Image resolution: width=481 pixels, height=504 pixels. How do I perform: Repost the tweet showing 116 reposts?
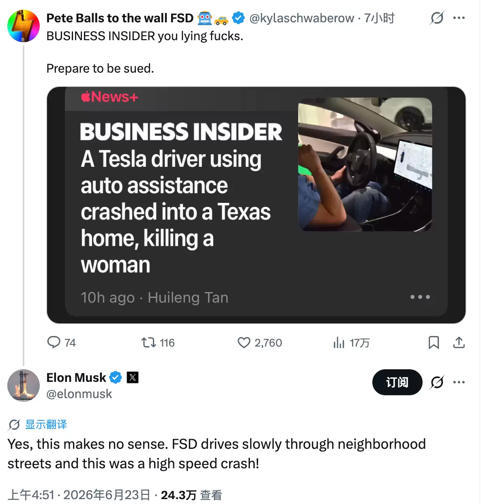pos(148,343)
